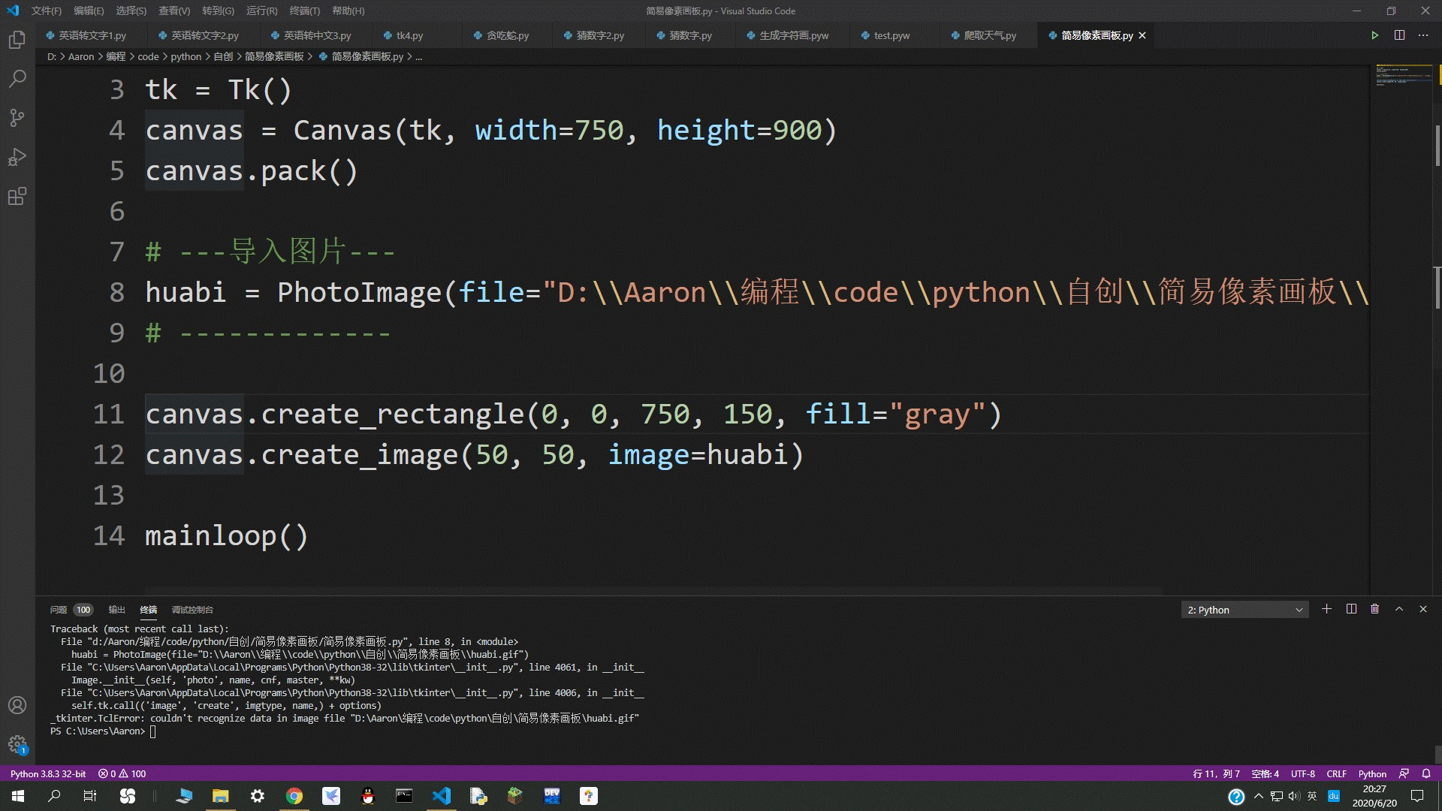Kill the terminal with trash icon

point(1374,609)
